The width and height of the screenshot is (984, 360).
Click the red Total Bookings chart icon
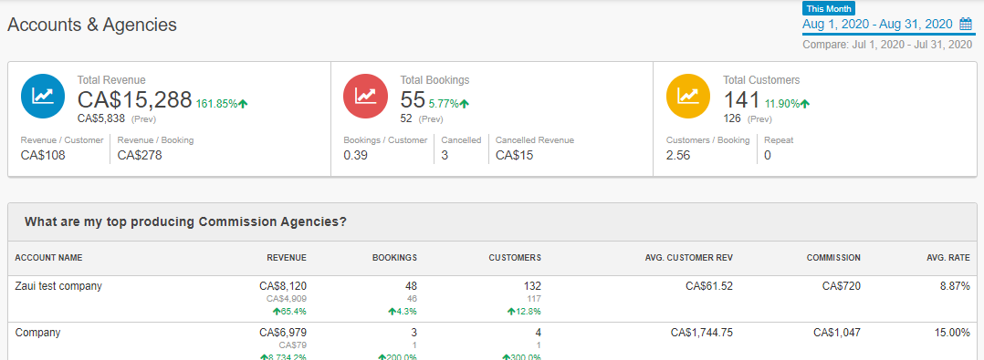(365, 96)
